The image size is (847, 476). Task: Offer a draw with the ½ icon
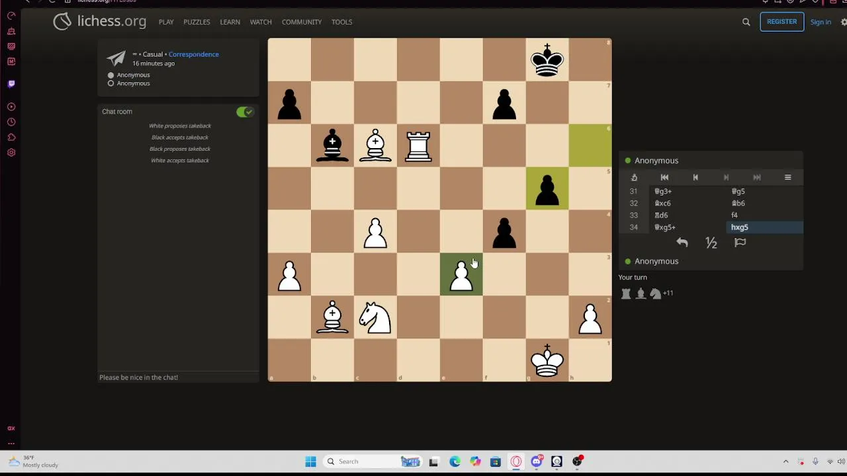[x=711, y=243]
